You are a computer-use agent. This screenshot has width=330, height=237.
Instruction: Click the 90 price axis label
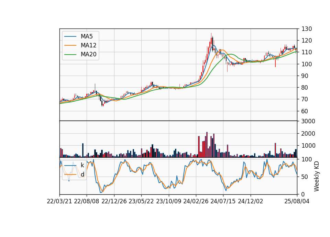305,76
